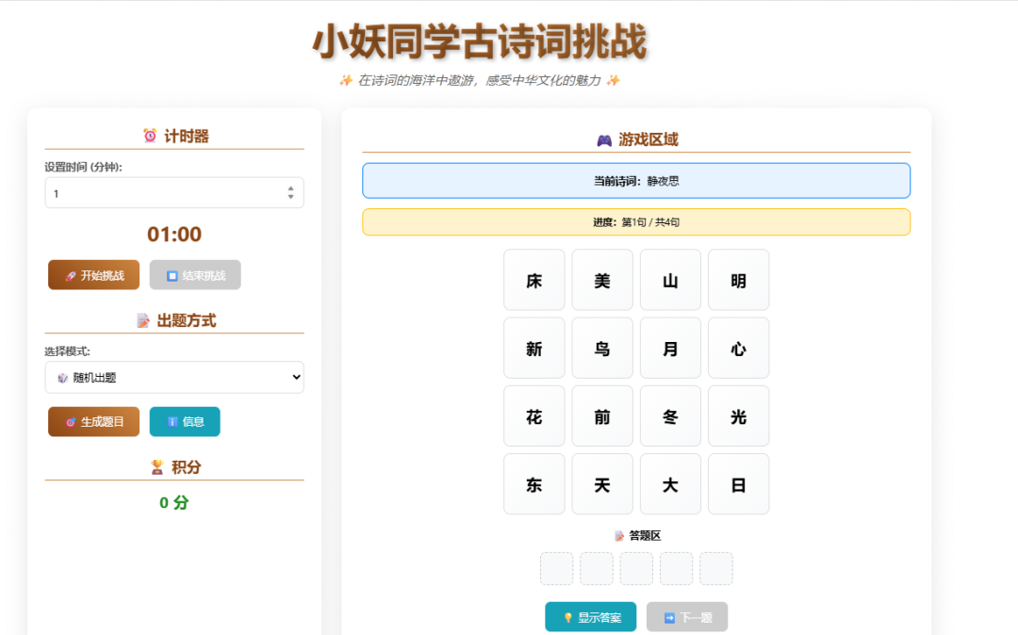The width and height of the screenshot is (1018, 635).
Task: Go to next question via 下一题
Action: tap(687, 617)
